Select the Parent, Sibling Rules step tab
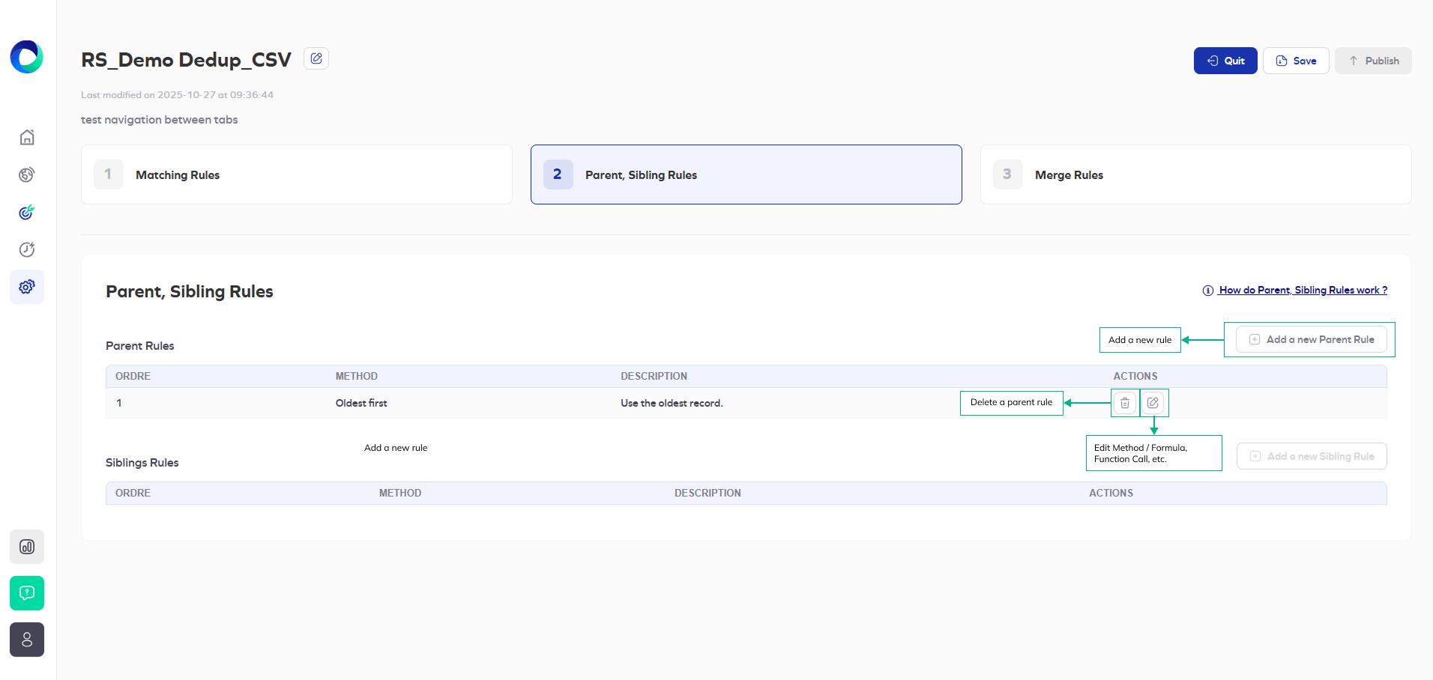This screenshot has height=680, width=1433. [746, 174]
